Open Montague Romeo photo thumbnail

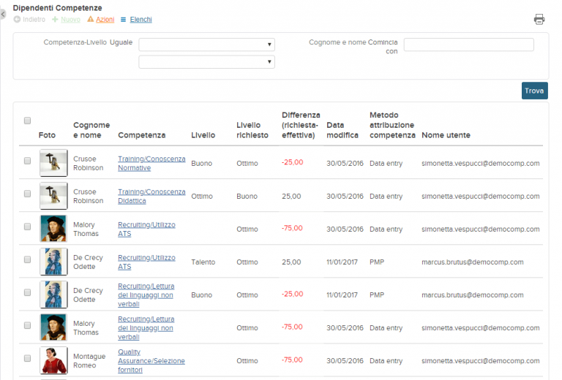pyautogui.click(x=53, y=361)
